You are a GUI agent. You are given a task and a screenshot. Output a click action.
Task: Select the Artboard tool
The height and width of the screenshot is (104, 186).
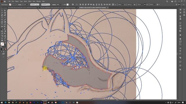point(2,38)
